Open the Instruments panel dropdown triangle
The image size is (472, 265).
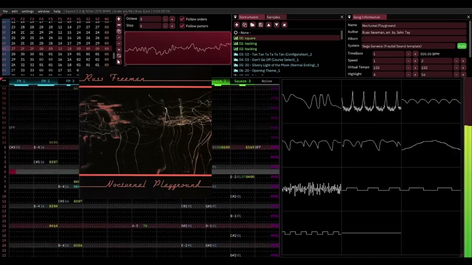point(235,17)
